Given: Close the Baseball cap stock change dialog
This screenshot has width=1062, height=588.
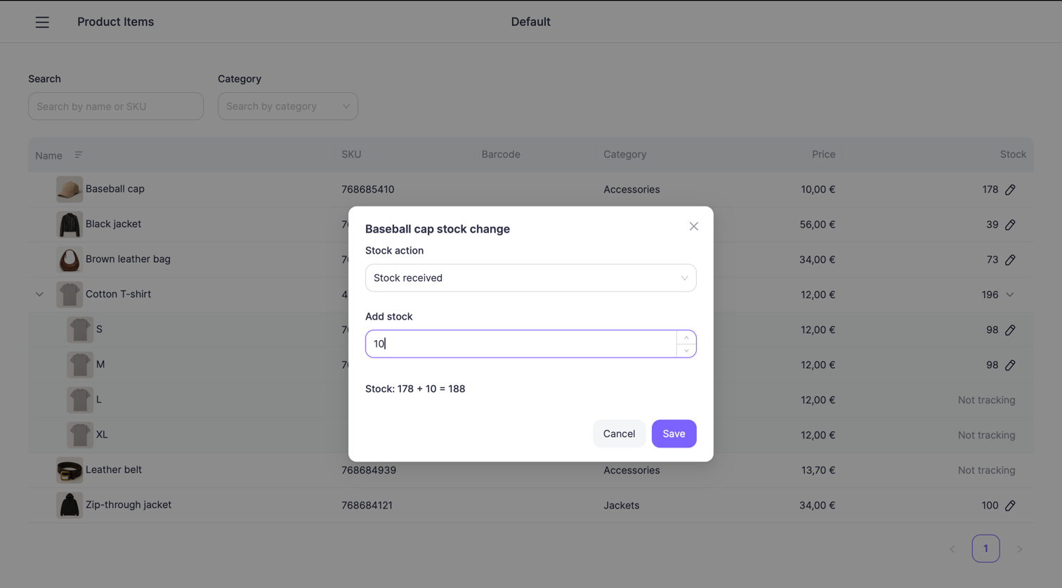Looking at the screenshot, I should tap(693, 226).
